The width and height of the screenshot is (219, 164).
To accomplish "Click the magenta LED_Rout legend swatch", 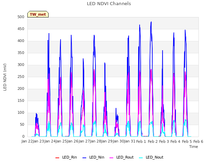I will click(112, 158).
